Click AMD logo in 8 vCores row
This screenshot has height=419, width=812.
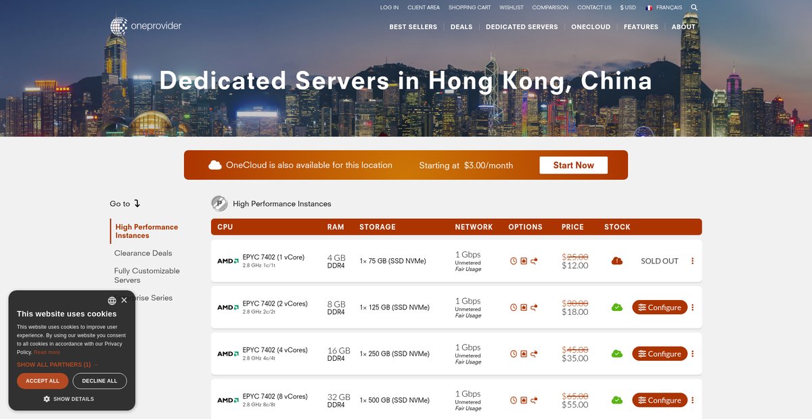pos(228,400)
